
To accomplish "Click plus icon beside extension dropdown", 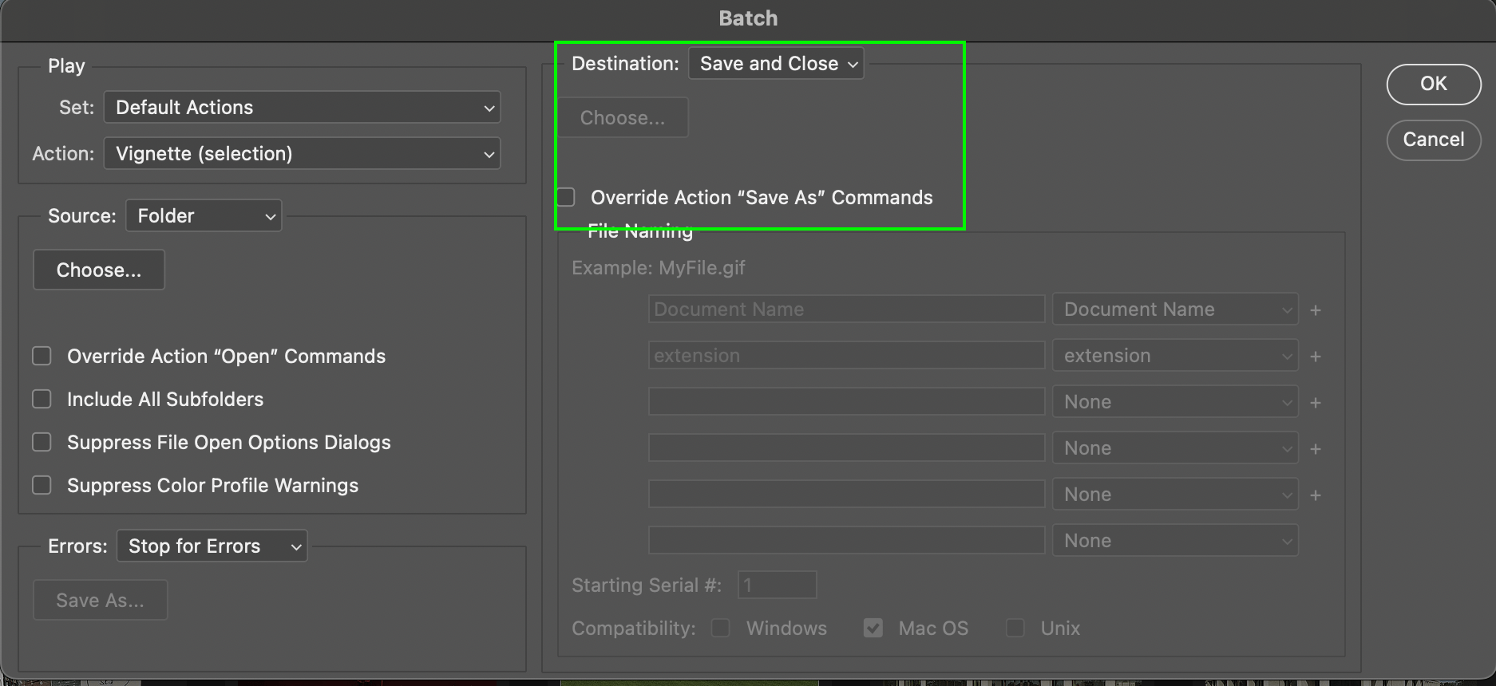I will tap(1316, 357).
